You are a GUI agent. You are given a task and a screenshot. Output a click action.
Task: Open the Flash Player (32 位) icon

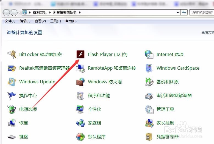(x=80, y=54)
